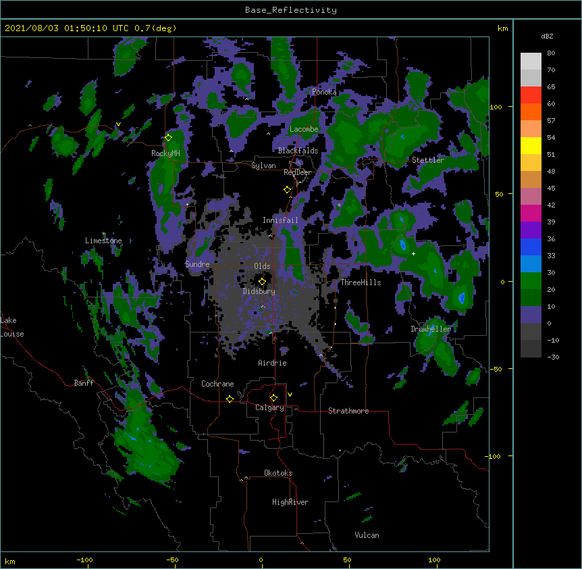The image size is (582, 569).
Task: Click the Sundre label
Action: tap(197, 264)
